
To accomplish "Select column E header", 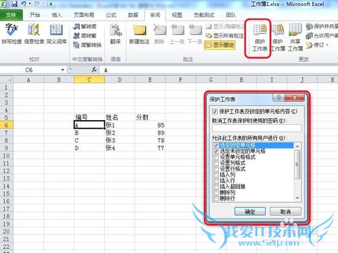I will click(x=150, y=80).
